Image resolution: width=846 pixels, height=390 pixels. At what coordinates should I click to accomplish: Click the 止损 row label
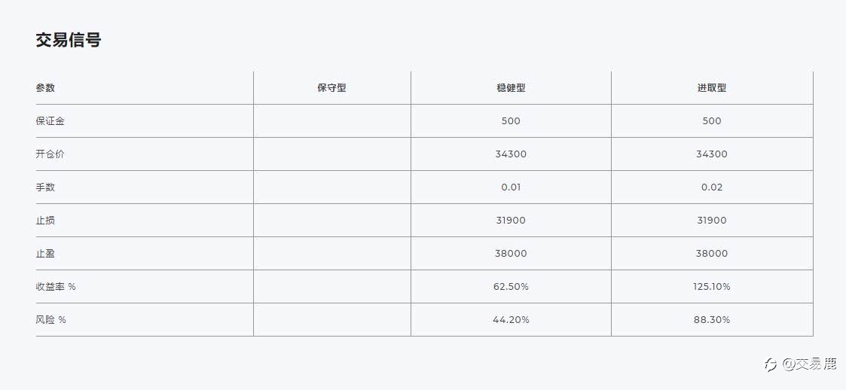coord(45,220)
